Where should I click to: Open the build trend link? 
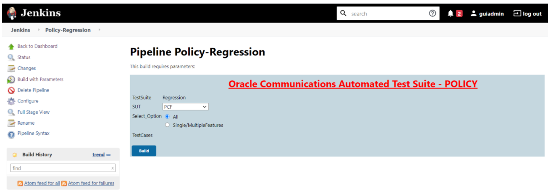[98, 154]
